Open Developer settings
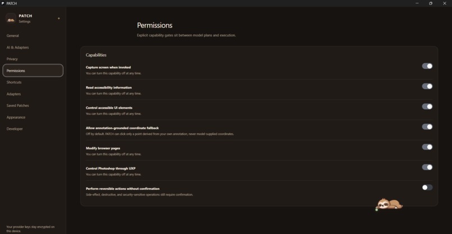The width and height of the screenshot is (452, 234). tap(33, 129)
